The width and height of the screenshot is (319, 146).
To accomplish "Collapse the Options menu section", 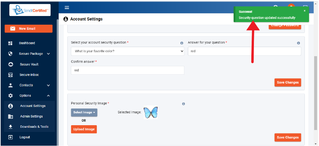I will tap(48, 96).
